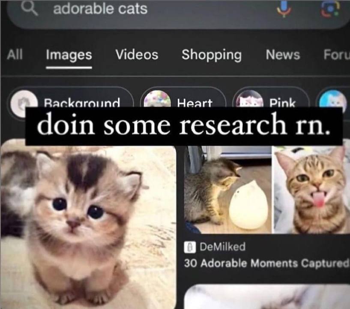Open the Videos tab
The width and height of the screenshot is (350, 309).
click(137, 55)
